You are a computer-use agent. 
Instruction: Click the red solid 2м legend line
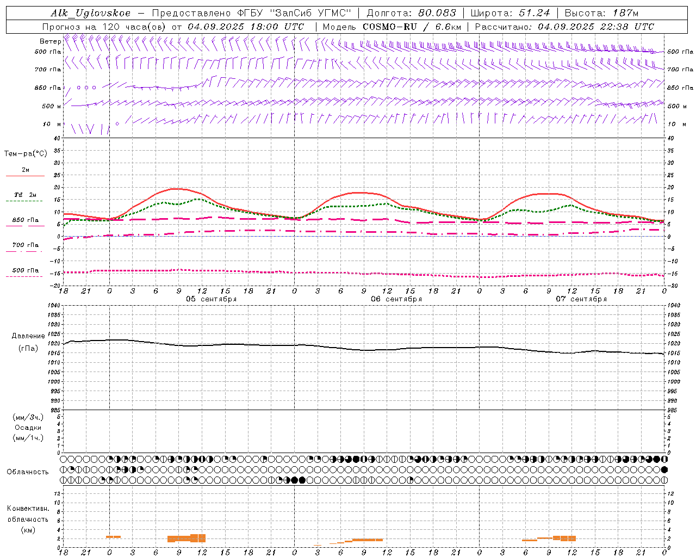[25, 176]
